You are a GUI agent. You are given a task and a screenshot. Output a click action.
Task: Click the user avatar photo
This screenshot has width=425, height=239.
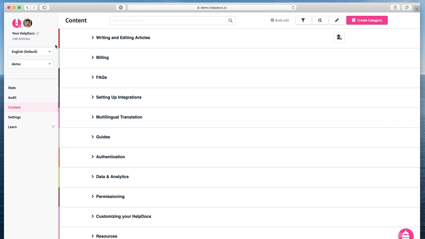click(27, 23)
